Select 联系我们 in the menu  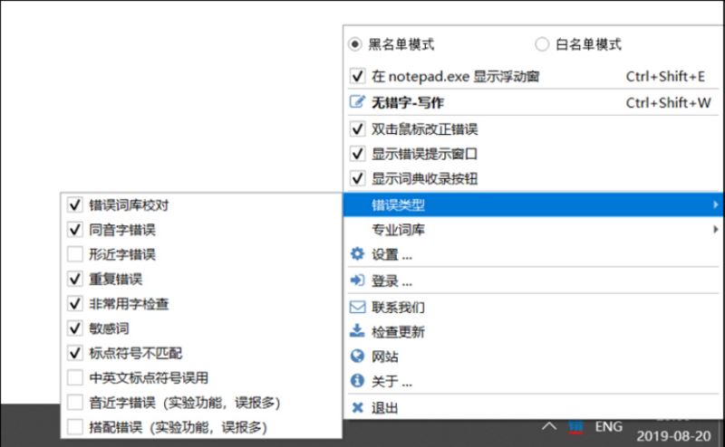(532, 307)
